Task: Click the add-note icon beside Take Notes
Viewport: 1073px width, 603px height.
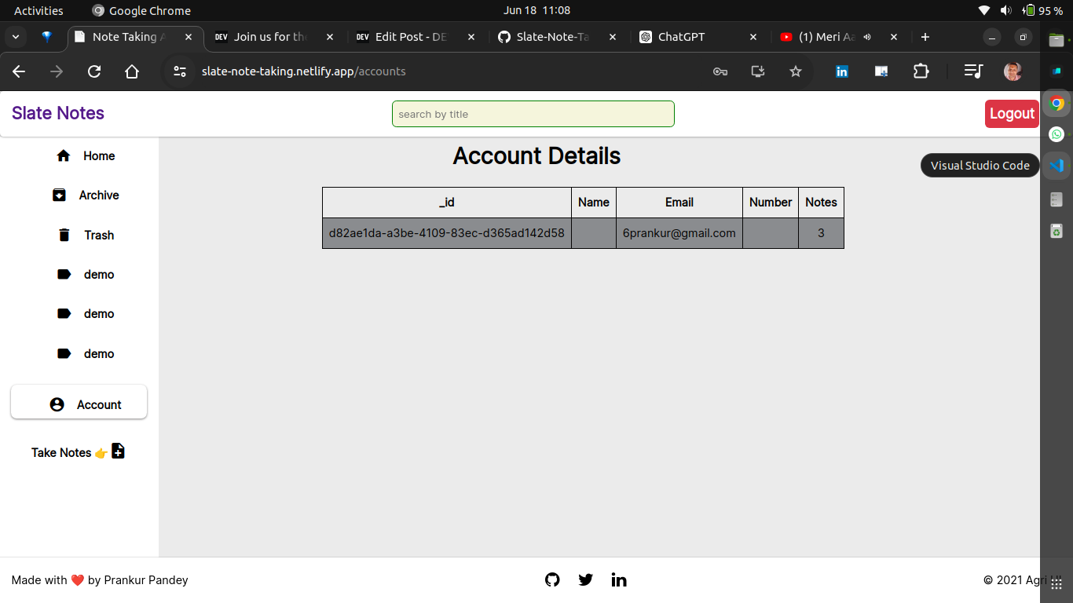Action: 118,451
